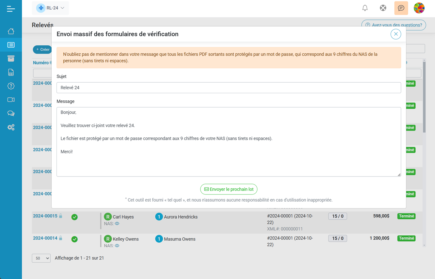Image resolution: width=435 pixels, height=279 pixels.
Task: Select the video tutorials camera icon
Action: [11, 99]
